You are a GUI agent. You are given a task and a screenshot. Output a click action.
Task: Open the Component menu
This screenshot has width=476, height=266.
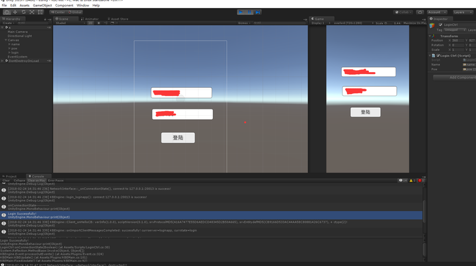tap(64, 5)
